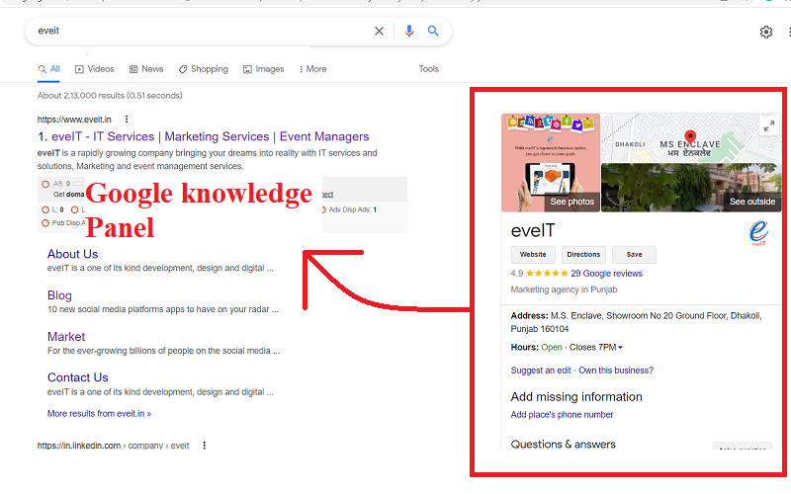Open Google settings gear icon
The height and width of the screenshot is (494, 791).
coord(765,32)
